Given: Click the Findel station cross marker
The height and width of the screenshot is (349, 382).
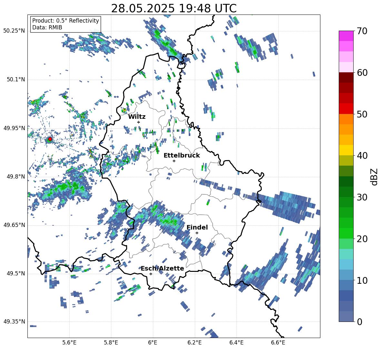Looking at the screenshot, I should [x=197, y=233].
